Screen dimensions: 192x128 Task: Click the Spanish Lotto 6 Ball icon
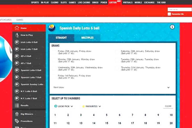pos(17,70)
